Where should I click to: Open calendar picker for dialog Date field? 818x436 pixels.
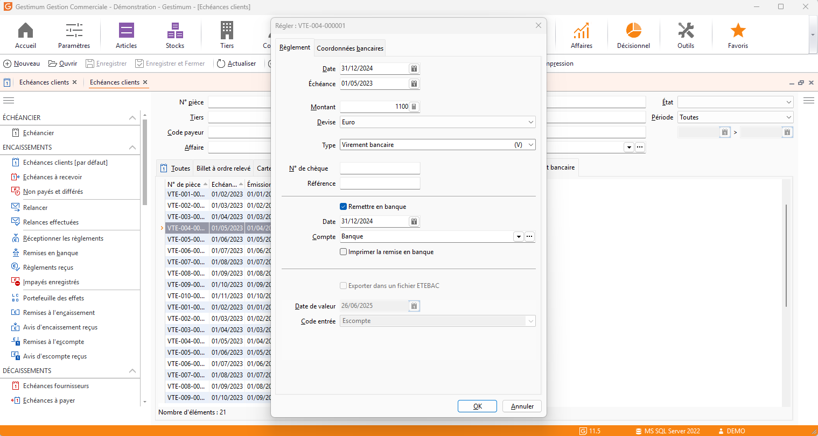(x=414, y=68)
